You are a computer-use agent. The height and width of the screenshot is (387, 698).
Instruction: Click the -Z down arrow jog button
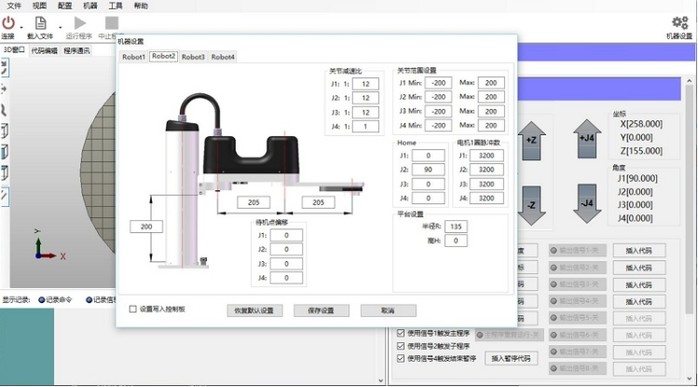click(x=531, y=205)
